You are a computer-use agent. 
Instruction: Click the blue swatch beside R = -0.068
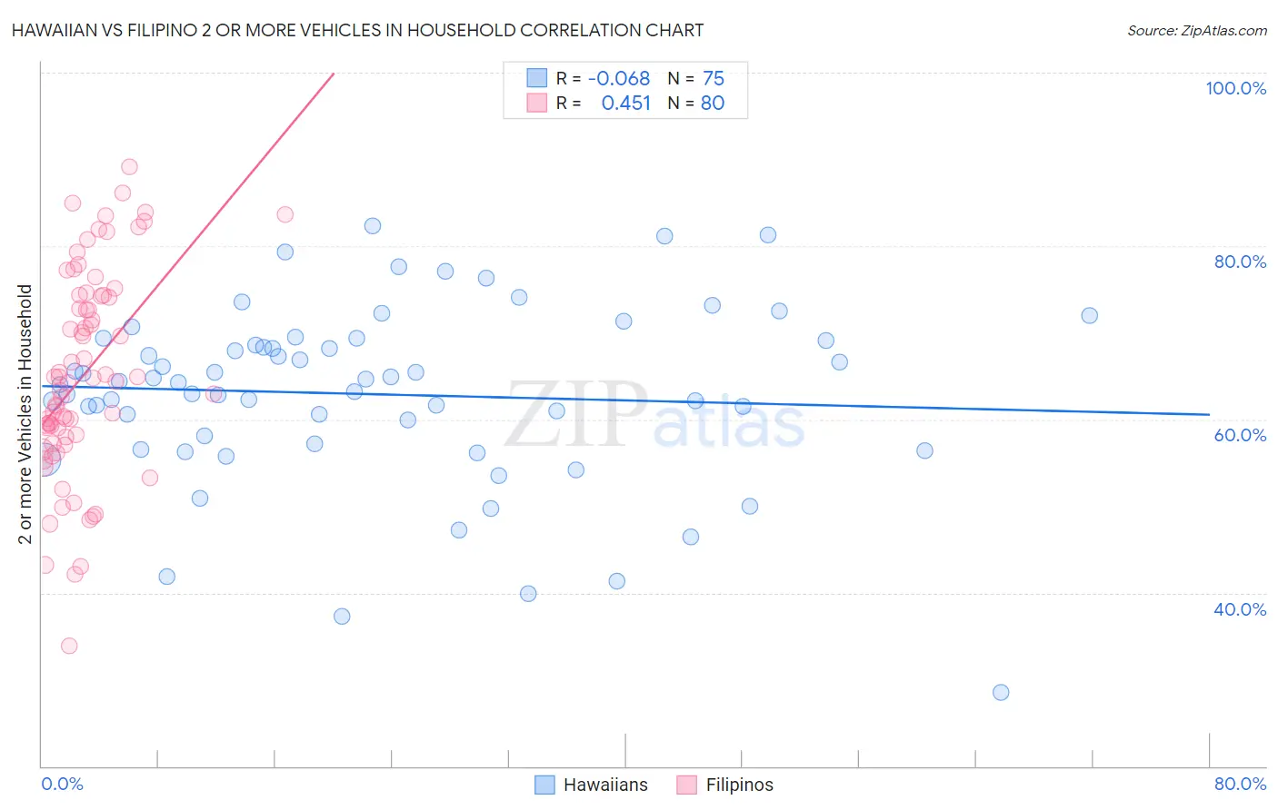pos(537,78)
